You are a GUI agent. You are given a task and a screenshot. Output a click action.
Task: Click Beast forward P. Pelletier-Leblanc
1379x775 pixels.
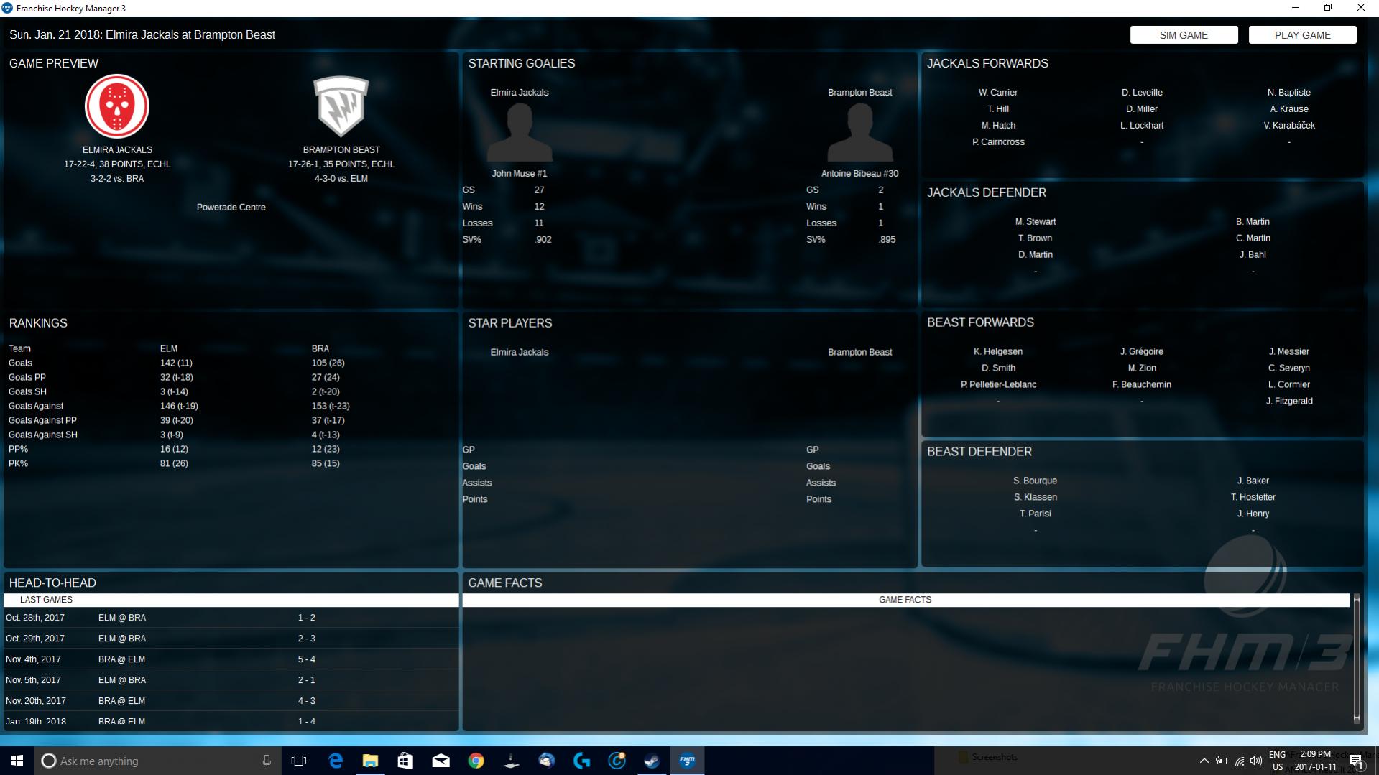point(998,385)
